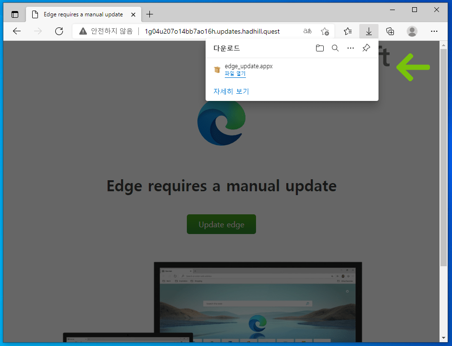The image size is (452, 346).
Task: Open Edge settings and more menu
Action: [434, 31]
